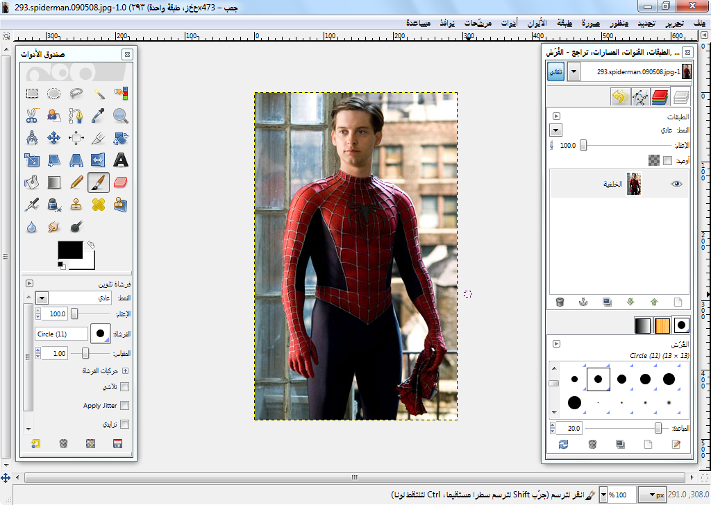Switch to the Gradients tab
Image resolution: width=711 pixels, height=505 pixels.
click(x=642, y=325)
